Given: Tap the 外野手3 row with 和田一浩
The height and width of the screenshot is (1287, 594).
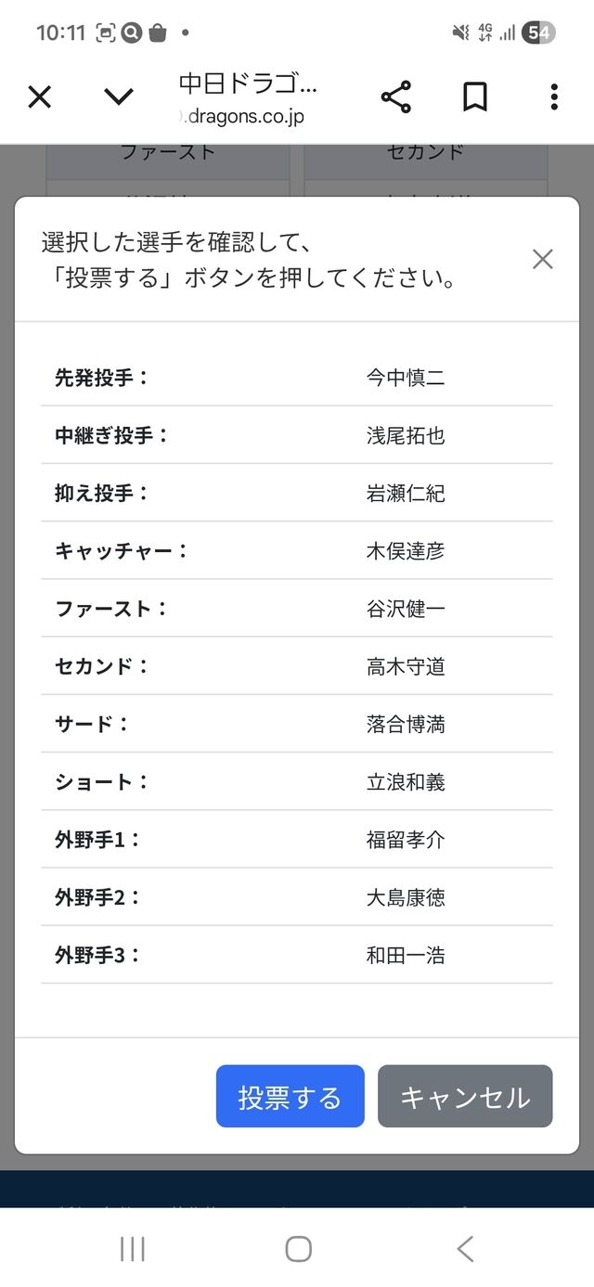Looking at the screenshot, I should [297, 955].
